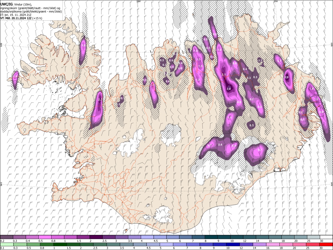The width and height of the screenshot is (333, 250).
Task: Pick the white swatch above 30 in the top row
Action: click(x=326, y=237)
